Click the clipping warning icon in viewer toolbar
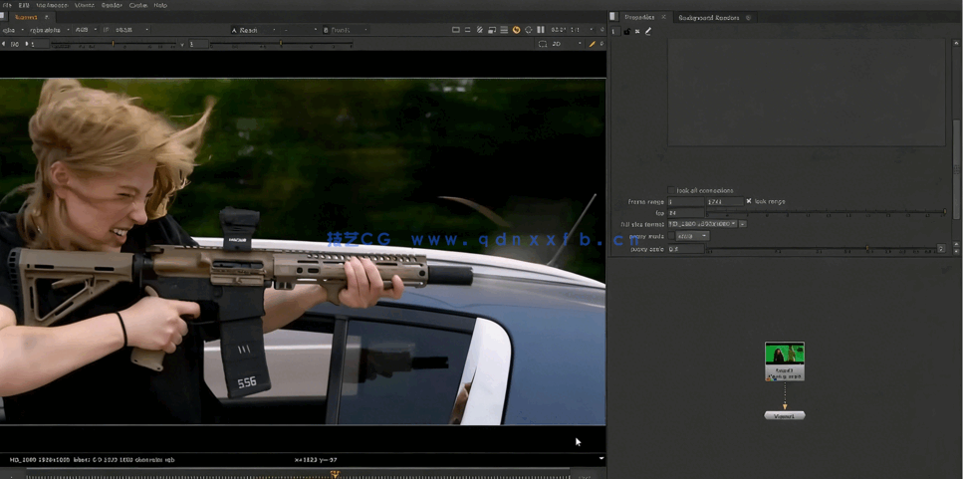The width and height of the screenshot is (963, 479). click(x=479, y=30)
